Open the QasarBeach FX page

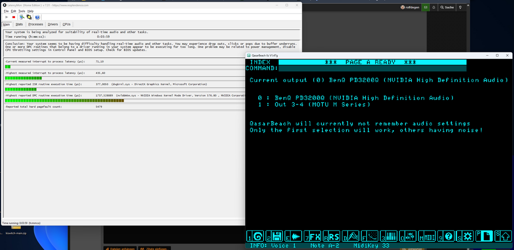click(x=312, y=236)
